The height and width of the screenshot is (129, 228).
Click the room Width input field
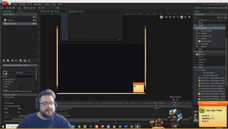click(19, 109)
